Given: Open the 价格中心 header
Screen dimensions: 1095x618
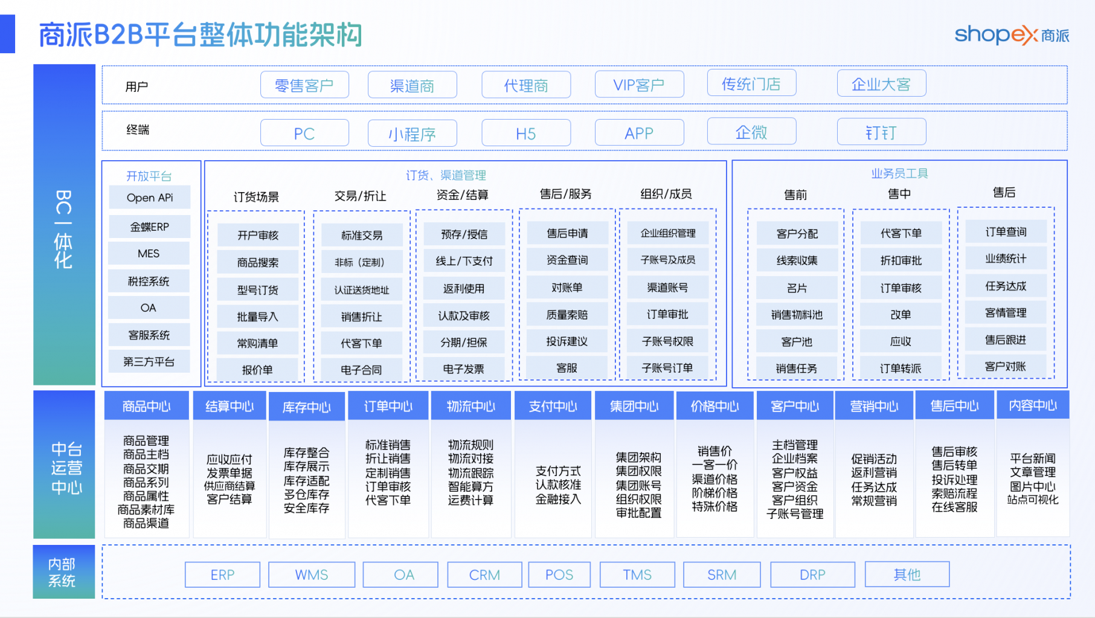Looking at the screenshot, I should [x=715, y=406].
